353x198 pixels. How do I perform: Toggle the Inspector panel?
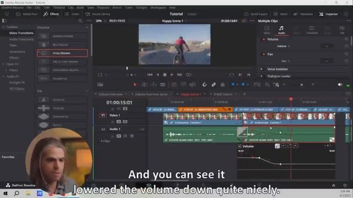[x=329, y=14]
